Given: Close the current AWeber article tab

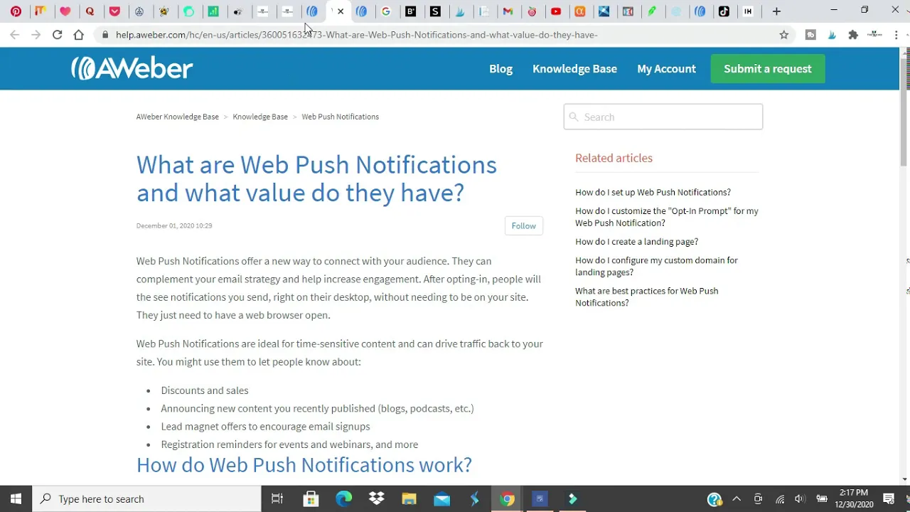Looking at the screenshot, I should 341,11.
